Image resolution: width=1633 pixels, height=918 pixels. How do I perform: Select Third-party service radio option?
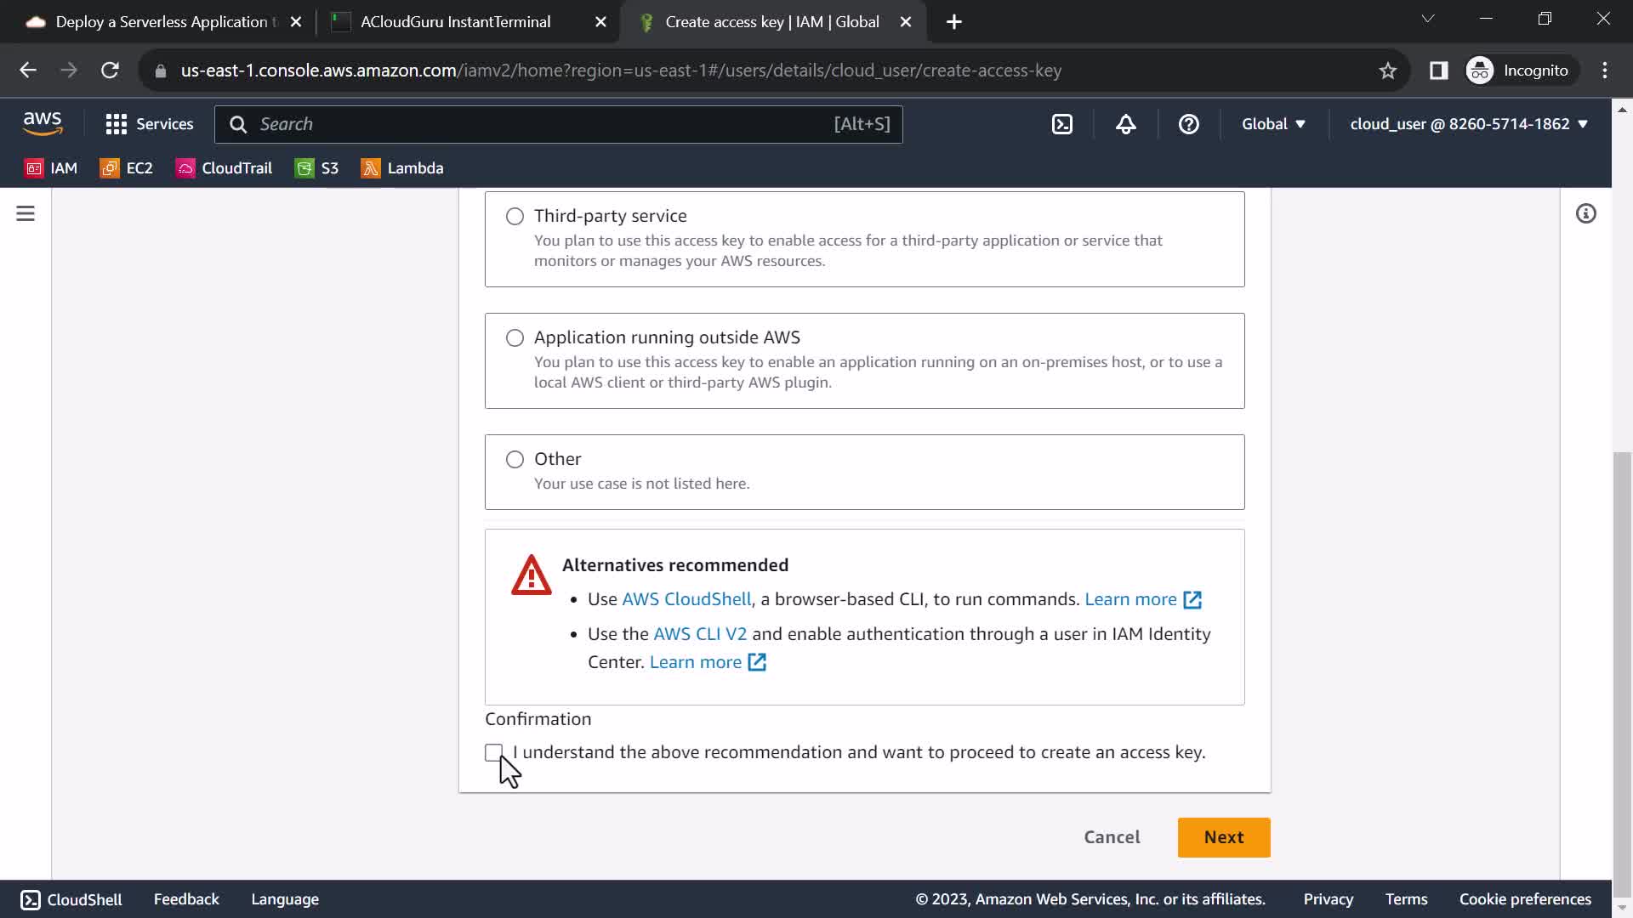(515, 217)
